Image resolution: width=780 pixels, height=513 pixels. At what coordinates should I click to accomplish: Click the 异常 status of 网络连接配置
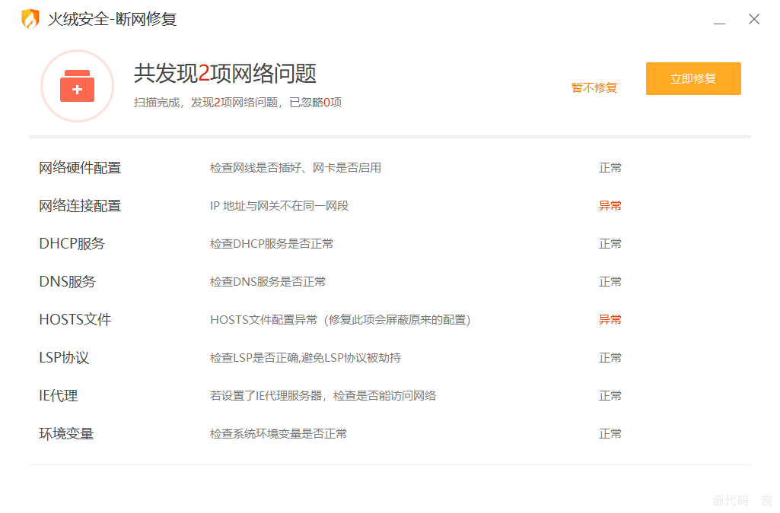coord(610,206)
